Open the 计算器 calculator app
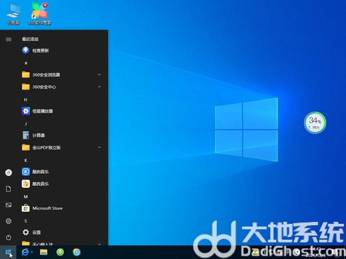The image size is (346, 259). (62, 135)
